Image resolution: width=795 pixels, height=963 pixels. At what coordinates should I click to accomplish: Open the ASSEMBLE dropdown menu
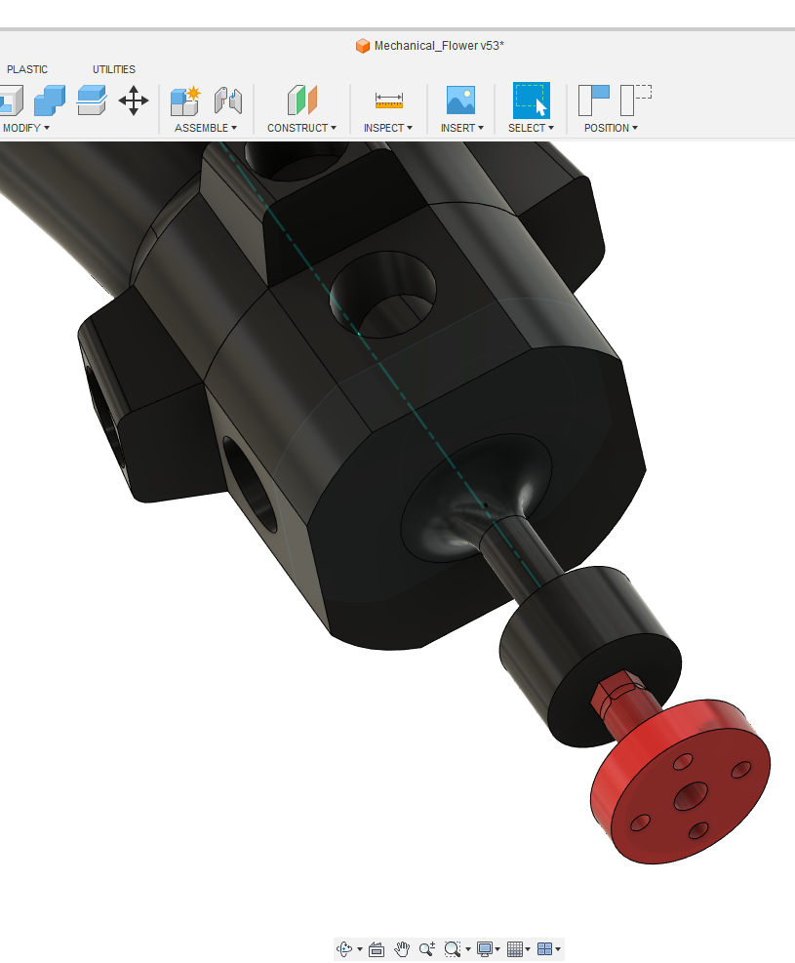(206, 128)
